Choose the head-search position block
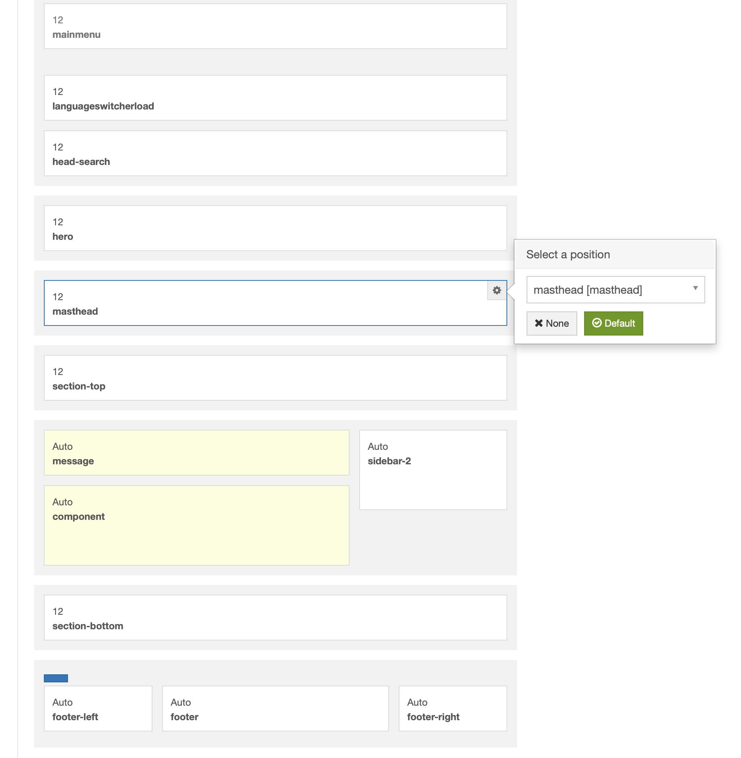 pyautogui.click(x=275, y=153)
